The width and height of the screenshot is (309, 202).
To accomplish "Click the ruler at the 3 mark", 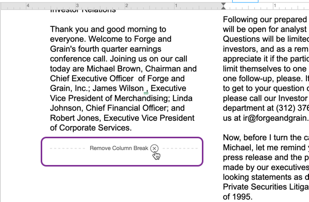I will 77,6.
